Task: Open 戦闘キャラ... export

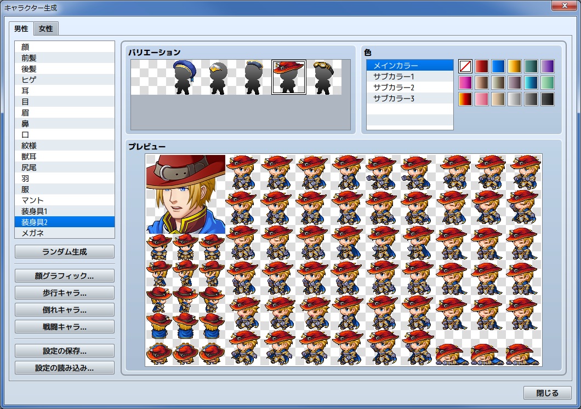Action: tap(65, 327)
